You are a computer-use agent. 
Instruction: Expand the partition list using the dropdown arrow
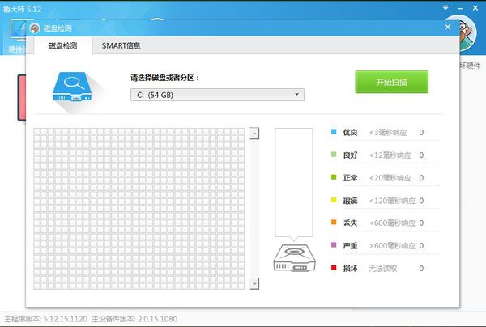(297, 94)
